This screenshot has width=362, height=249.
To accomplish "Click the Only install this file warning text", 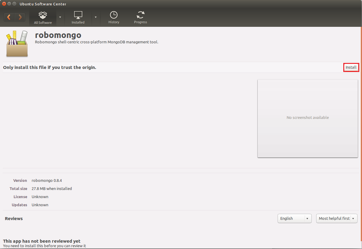I will [x=49, y=67].
